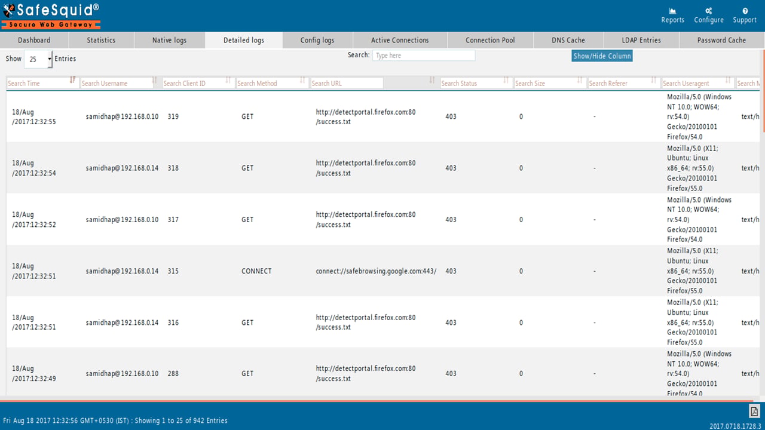The image size is (765, 430).
Task: Select client ID 316 cell
Action: (173, 322)
